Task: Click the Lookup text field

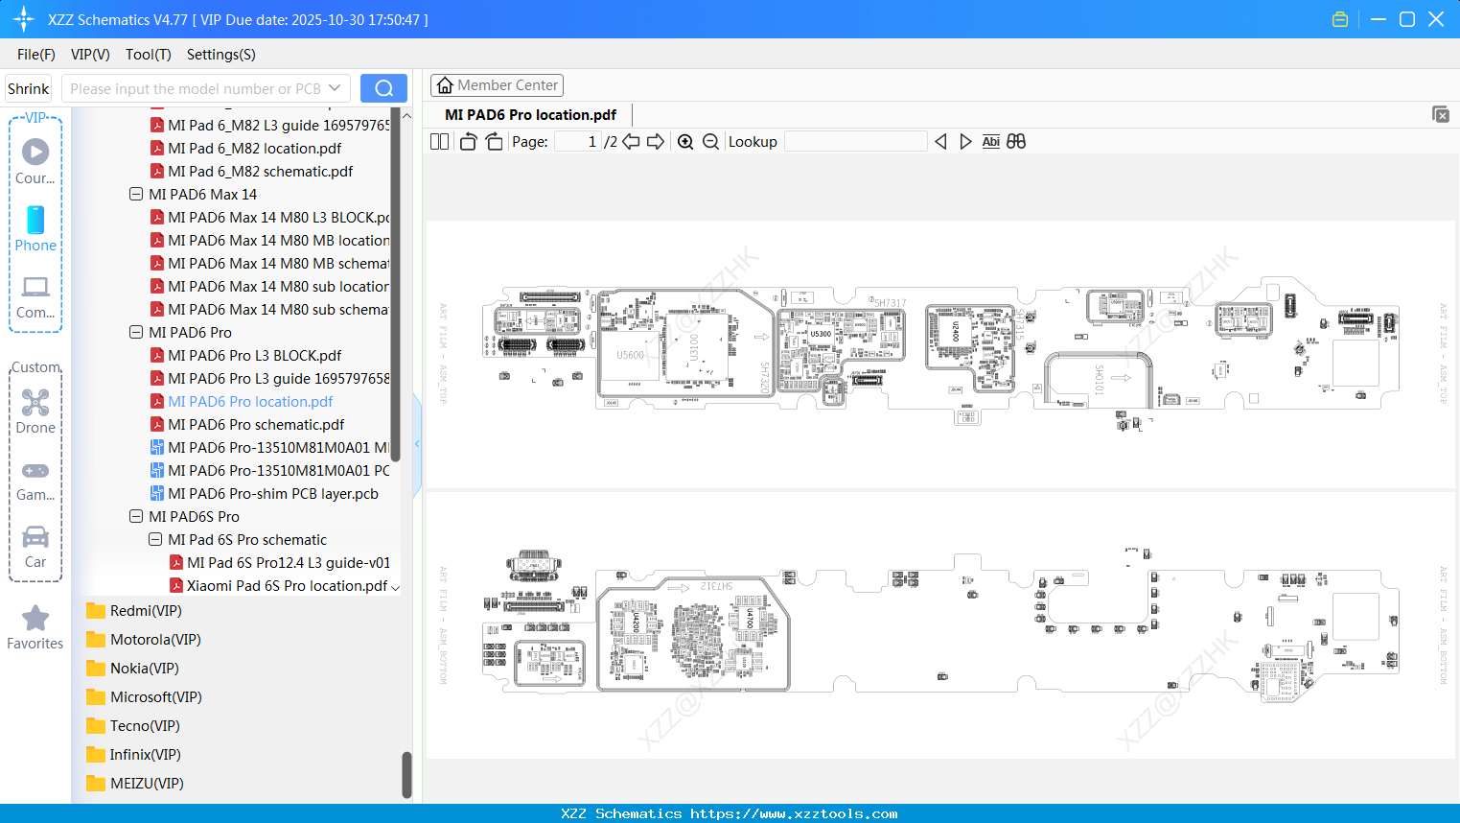Action: pos(856,142)
